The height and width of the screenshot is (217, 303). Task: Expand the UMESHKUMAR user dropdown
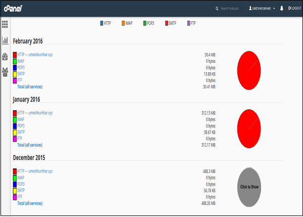coord(262,9)
